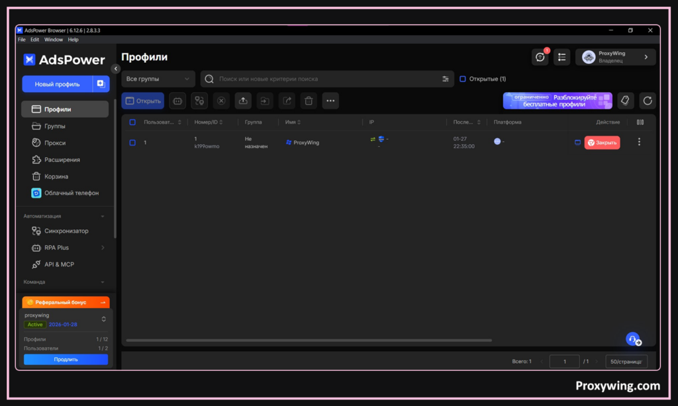Open the search filter settings icon
The width and height of the screenshot is (678, 406).
point(446,79)
